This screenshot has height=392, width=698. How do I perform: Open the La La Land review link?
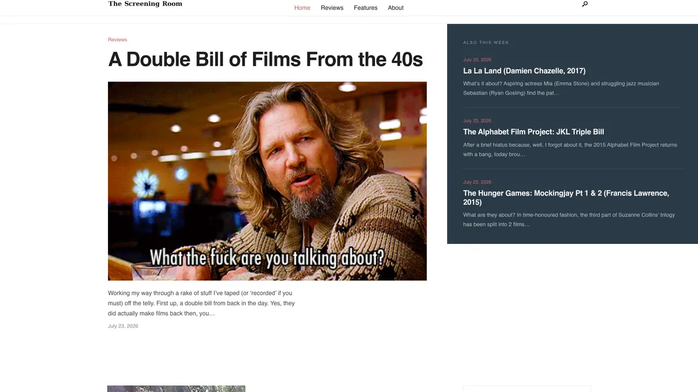tap(524, 71)
